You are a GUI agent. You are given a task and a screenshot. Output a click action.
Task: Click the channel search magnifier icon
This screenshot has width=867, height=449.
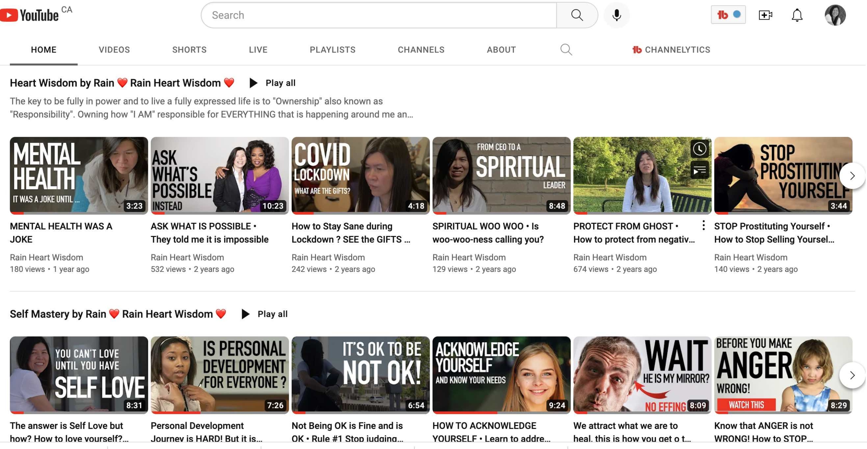tap(566, 50)
